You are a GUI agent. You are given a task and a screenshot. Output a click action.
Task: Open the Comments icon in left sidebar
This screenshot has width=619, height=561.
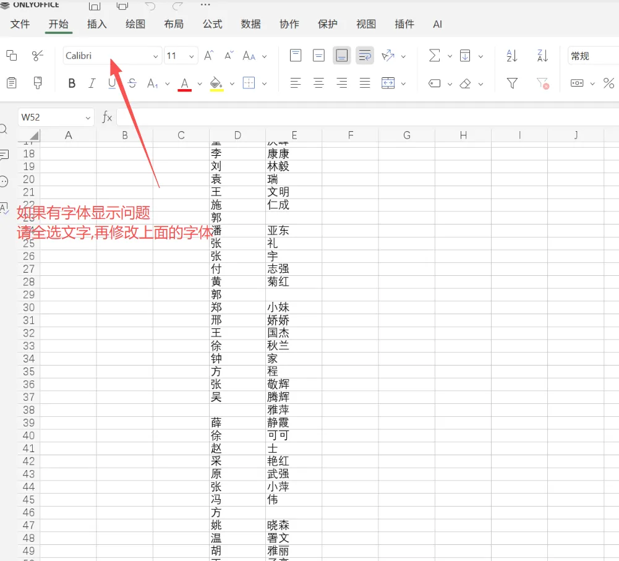(4, 155)
